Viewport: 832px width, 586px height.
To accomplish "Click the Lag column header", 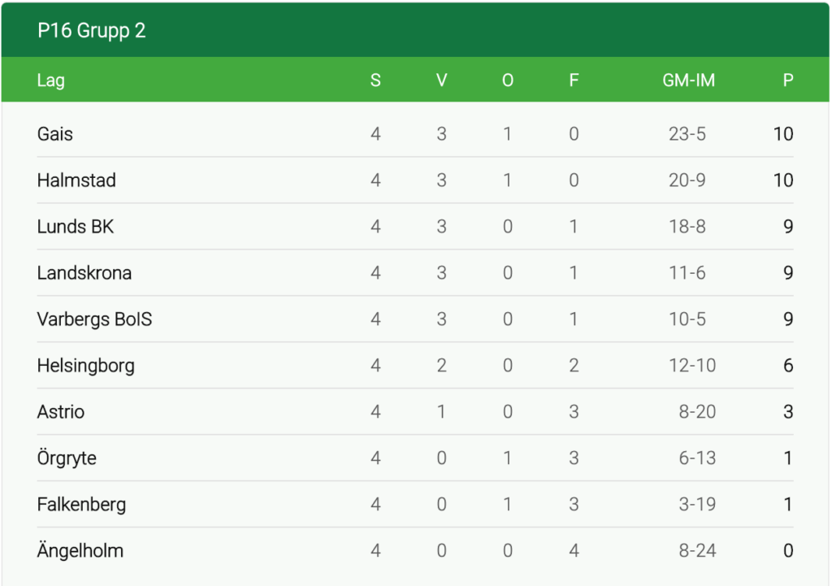I will pos(51,80).
